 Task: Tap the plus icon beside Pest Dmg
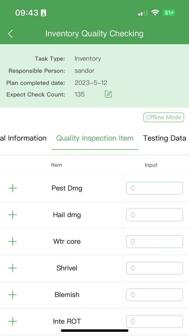point(13,188)
